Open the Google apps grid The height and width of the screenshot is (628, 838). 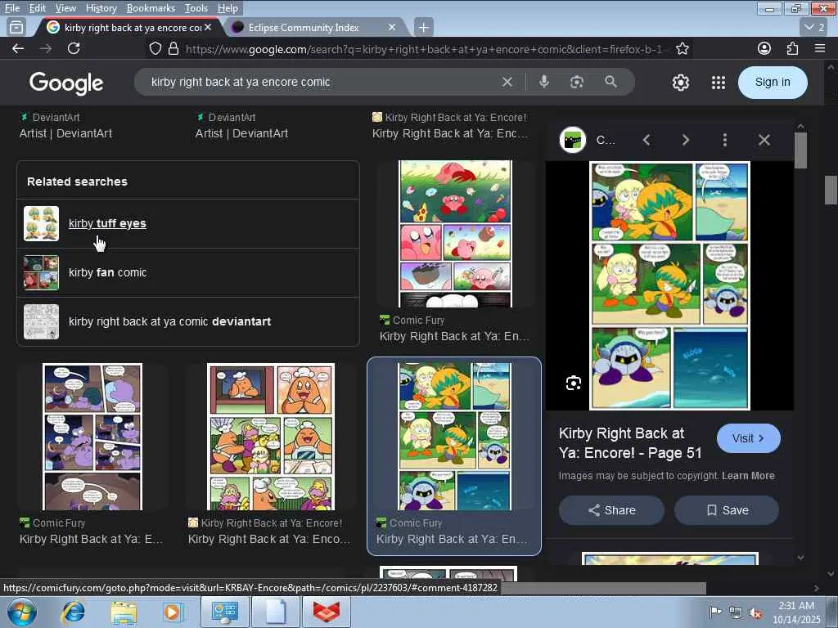719,83
